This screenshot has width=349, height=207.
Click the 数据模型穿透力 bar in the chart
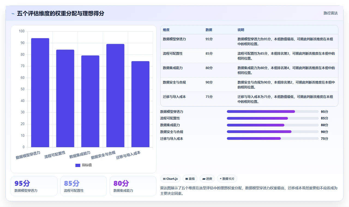pyautogui.click(x=40, y=93)
